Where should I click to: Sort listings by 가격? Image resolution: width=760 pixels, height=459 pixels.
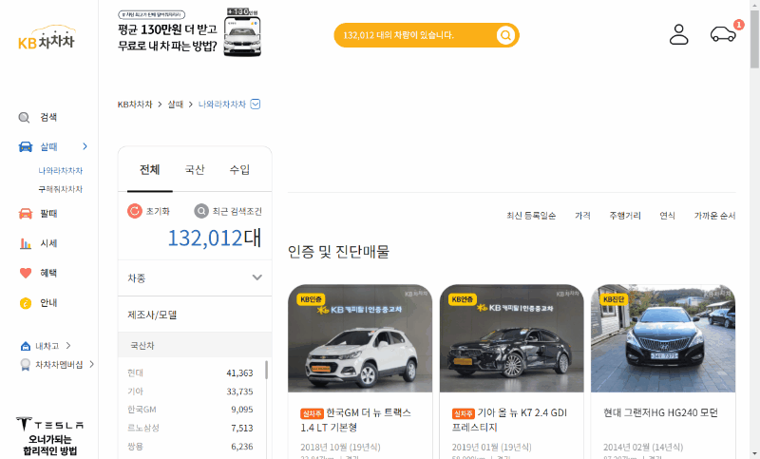click(x=582, y=216)
